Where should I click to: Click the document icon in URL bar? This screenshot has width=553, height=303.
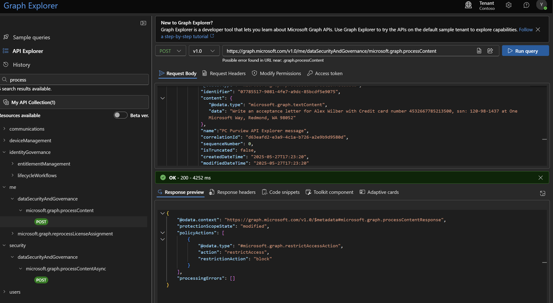pos(479,51)
